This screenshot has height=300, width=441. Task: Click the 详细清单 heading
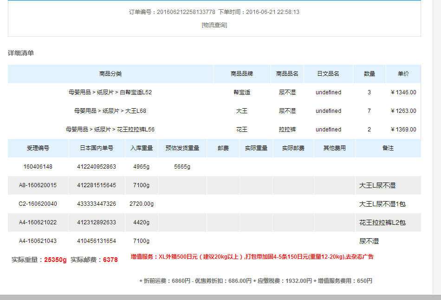coord(21,53)
